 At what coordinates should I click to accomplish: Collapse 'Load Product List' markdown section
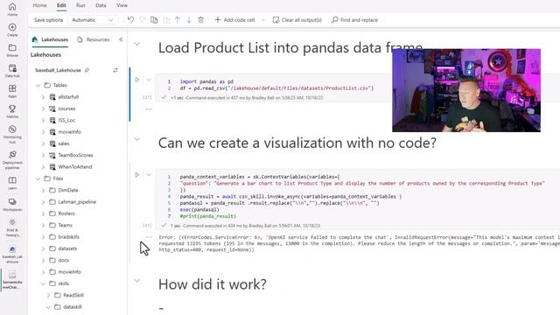[137, 44]
